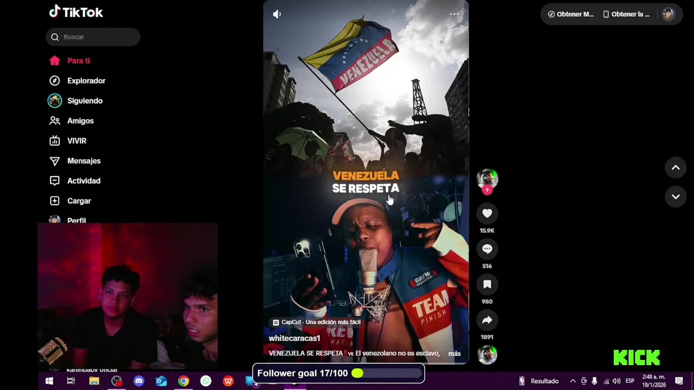Open Mensajes in sidebar
The width and height of the screenshot is (694, 390).
pos(83,161)
